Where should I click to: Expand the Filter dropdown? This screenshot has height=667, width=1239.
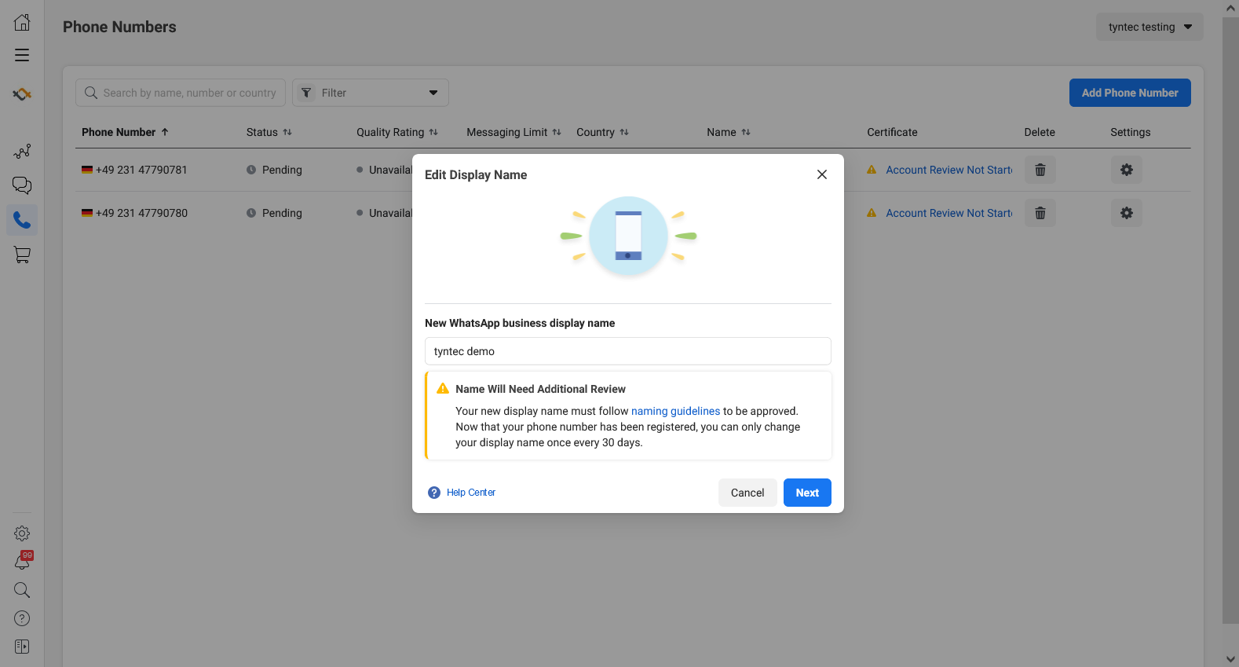371,93
